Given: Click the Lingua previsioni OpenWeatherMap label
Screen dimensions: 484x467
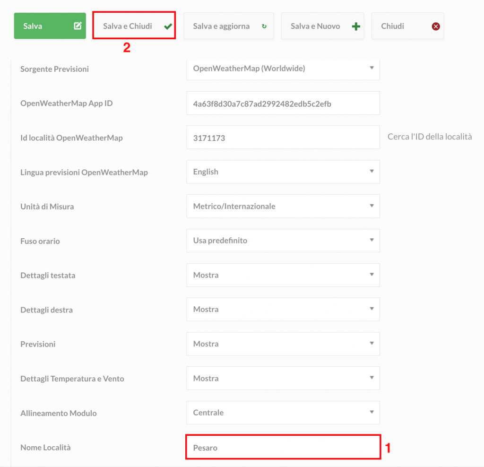Looking at the screenshot, I should [x=84, y=172].
